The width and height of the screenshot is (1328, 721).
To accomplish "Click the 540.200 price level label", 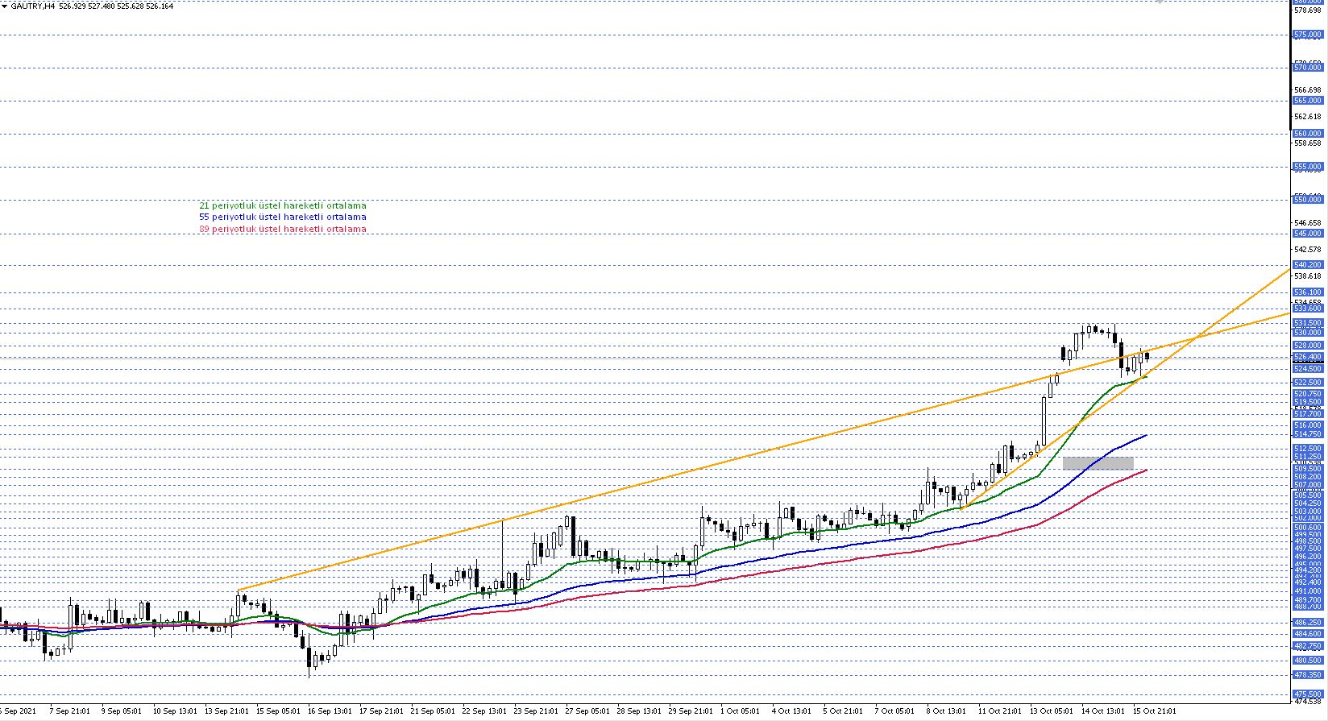I will pos(1307,265).
